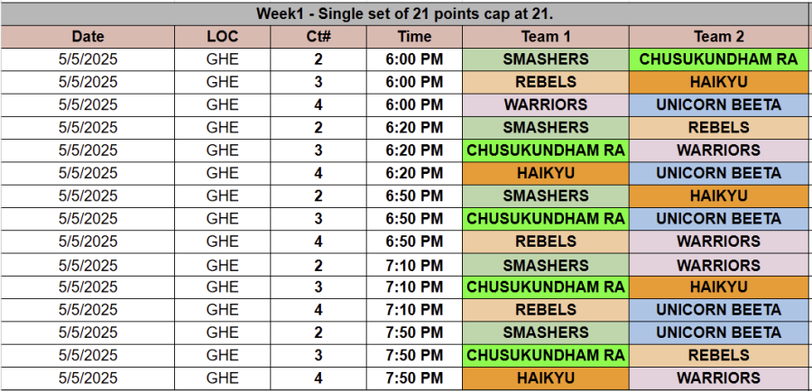Click HAIKYU Team 2 cell at 6:50 PM
This screenshot has height=391, width=812.
719,195
